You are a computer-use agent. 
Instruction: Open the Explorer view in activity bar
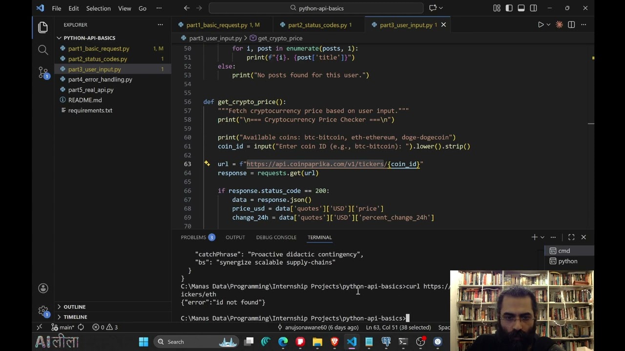point(43,27)
